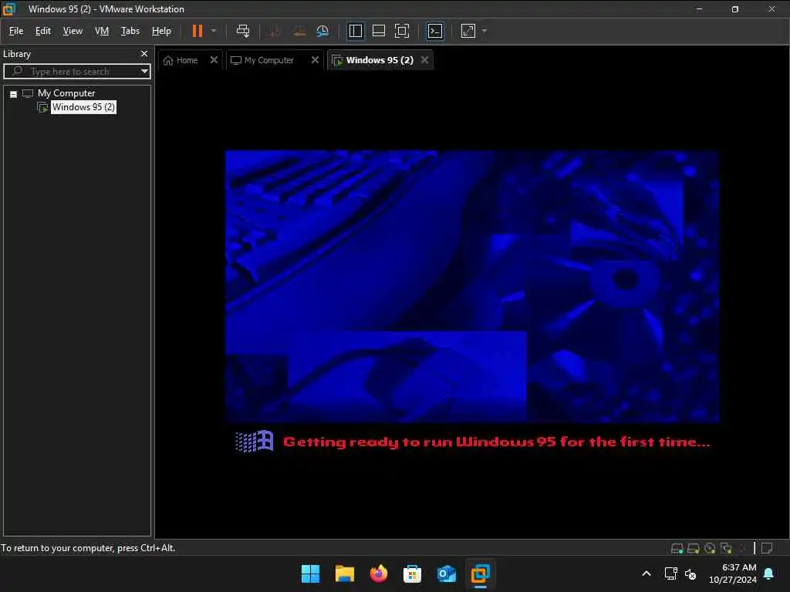
Task: Show hidden system tray icons chevron
Action: pyautogui.click(x=647, y=573)
